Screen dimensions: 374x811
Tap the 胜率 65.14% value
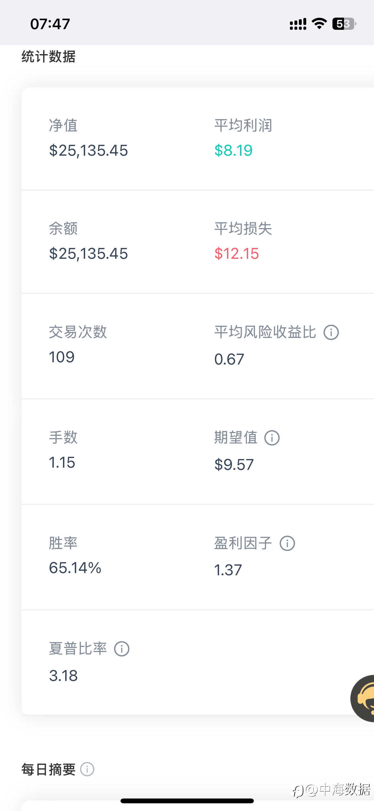click(x=75, y=568)
